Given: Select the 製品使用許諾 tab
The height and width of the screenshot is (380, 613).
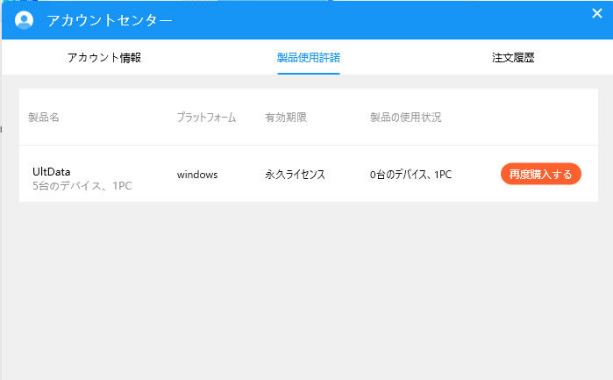Looking at the screenshot, I should tap(309, 58).
